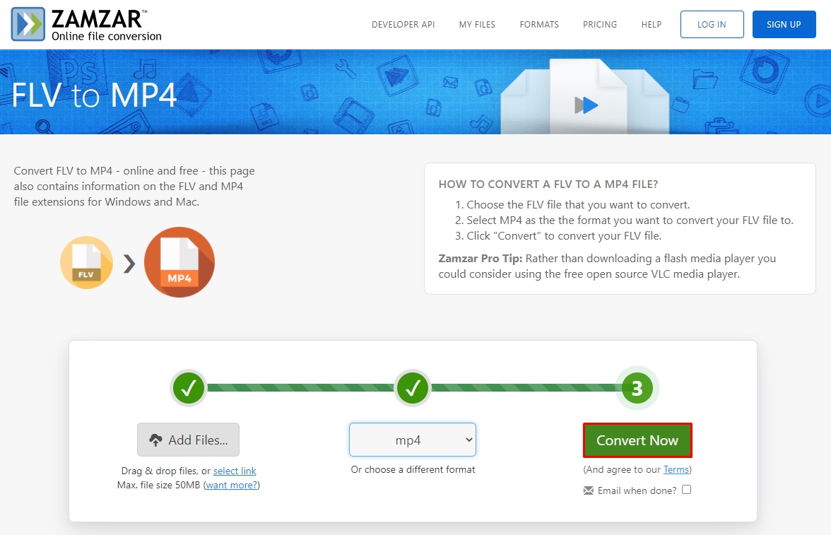This screenshot has height=535, width=831.
Task: Click the Zamzar logo icon
Action: click(x=28, y=25)
